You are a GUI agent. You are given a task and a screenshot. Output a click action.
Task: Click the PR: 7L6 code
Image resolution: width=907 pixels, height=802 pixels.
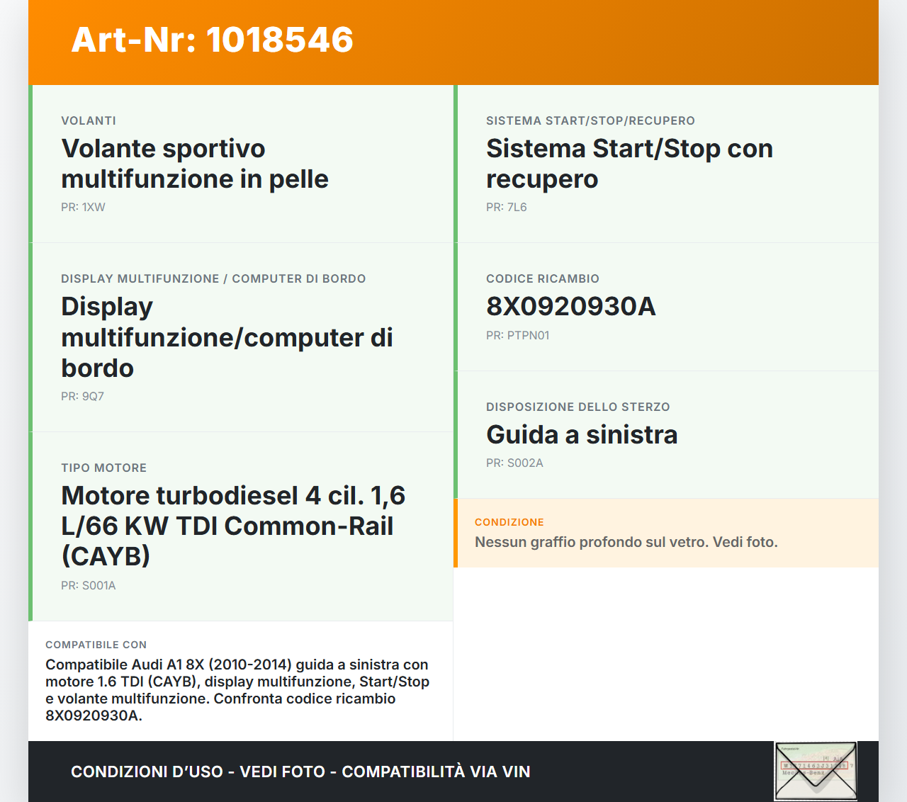507,208
